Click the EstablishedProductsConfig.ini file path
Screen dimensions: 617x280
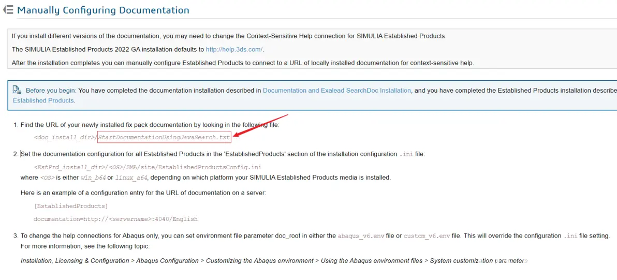click(x=148, y=168)
